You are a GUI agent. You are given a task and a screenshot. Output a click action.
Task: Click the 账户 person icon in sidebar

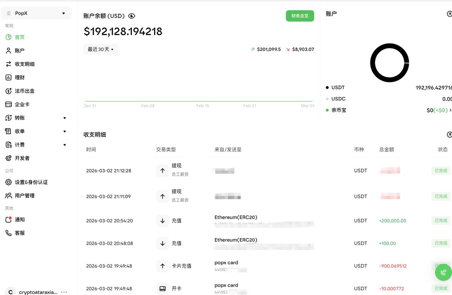[x=8, y=51]
